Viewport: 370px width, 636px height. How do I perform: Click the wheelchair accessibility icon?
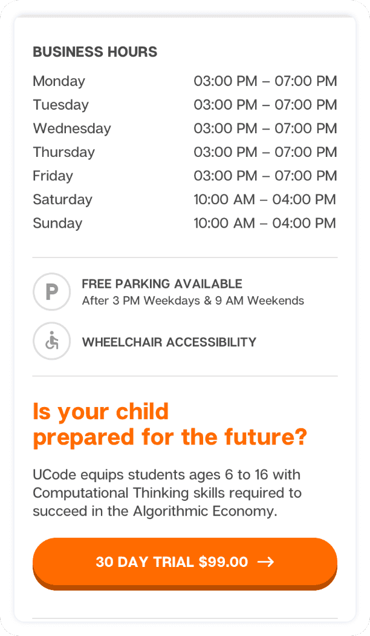[x=52, y=341]
